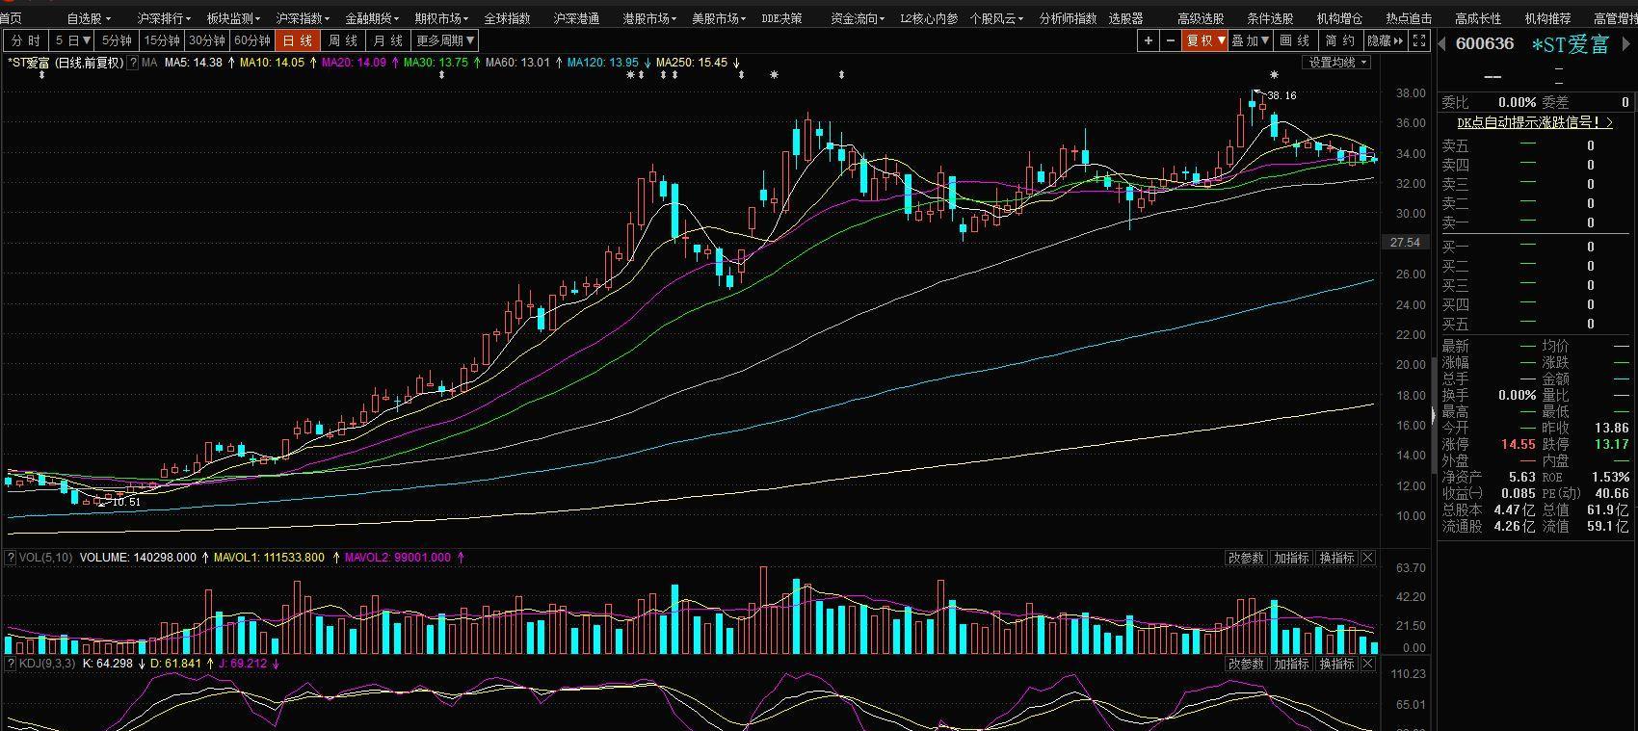Open the 复权 adjustment dropdown
Image resolution: width=1638 pixels, height=731 pixels.
(x=1205, y=40)
